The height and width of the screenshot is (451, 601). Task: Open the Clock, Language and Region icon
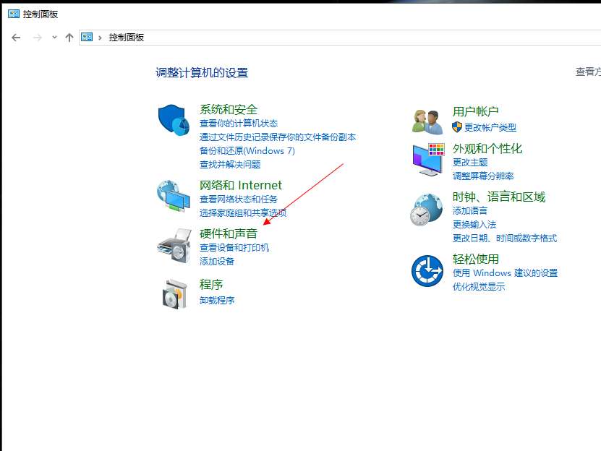[426, 210]
